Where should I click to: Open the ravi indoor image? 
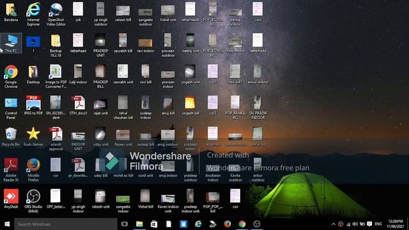[146, 45]
